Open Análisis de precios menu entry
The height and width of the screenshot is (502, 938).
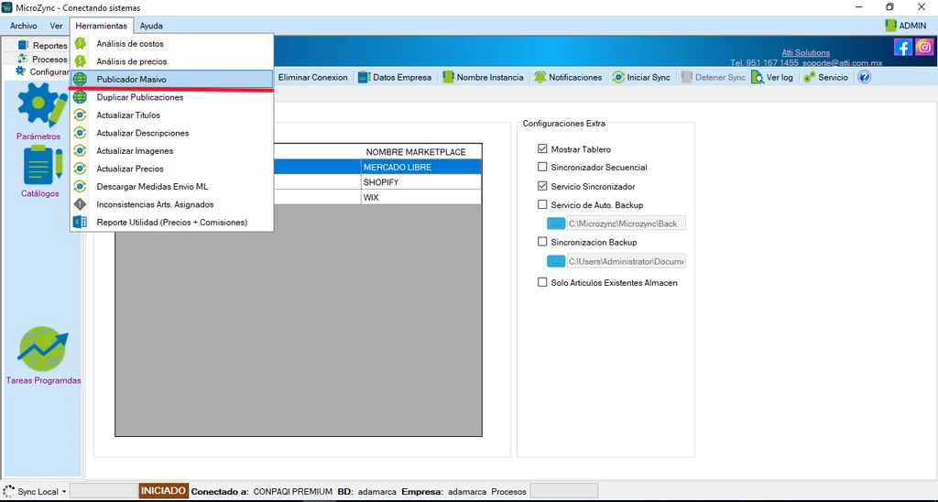pyautogui.click(x=171, y=61)
